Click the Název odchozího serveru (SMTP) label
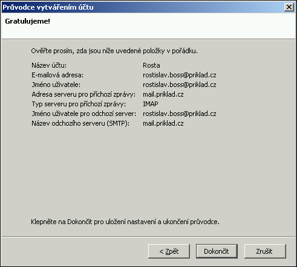Image resolution: width=297 pixels, height=267 pixels. (80, 123)
